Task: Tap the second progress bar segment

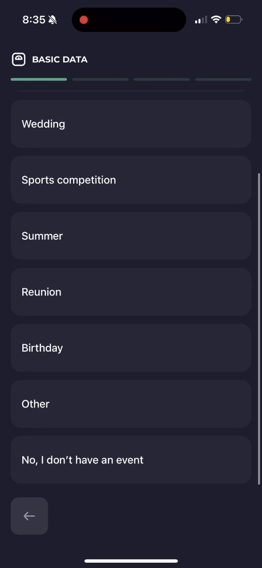Action: tap(100, 79)
